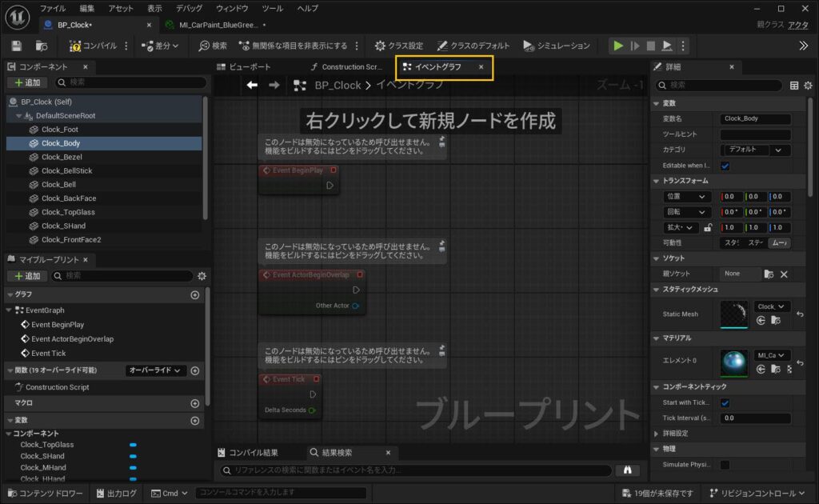The width and height of the screenshot is (819, 504).
Task: Enable the Simulate Physics checkbox
Action: click(x=725, y=464)
